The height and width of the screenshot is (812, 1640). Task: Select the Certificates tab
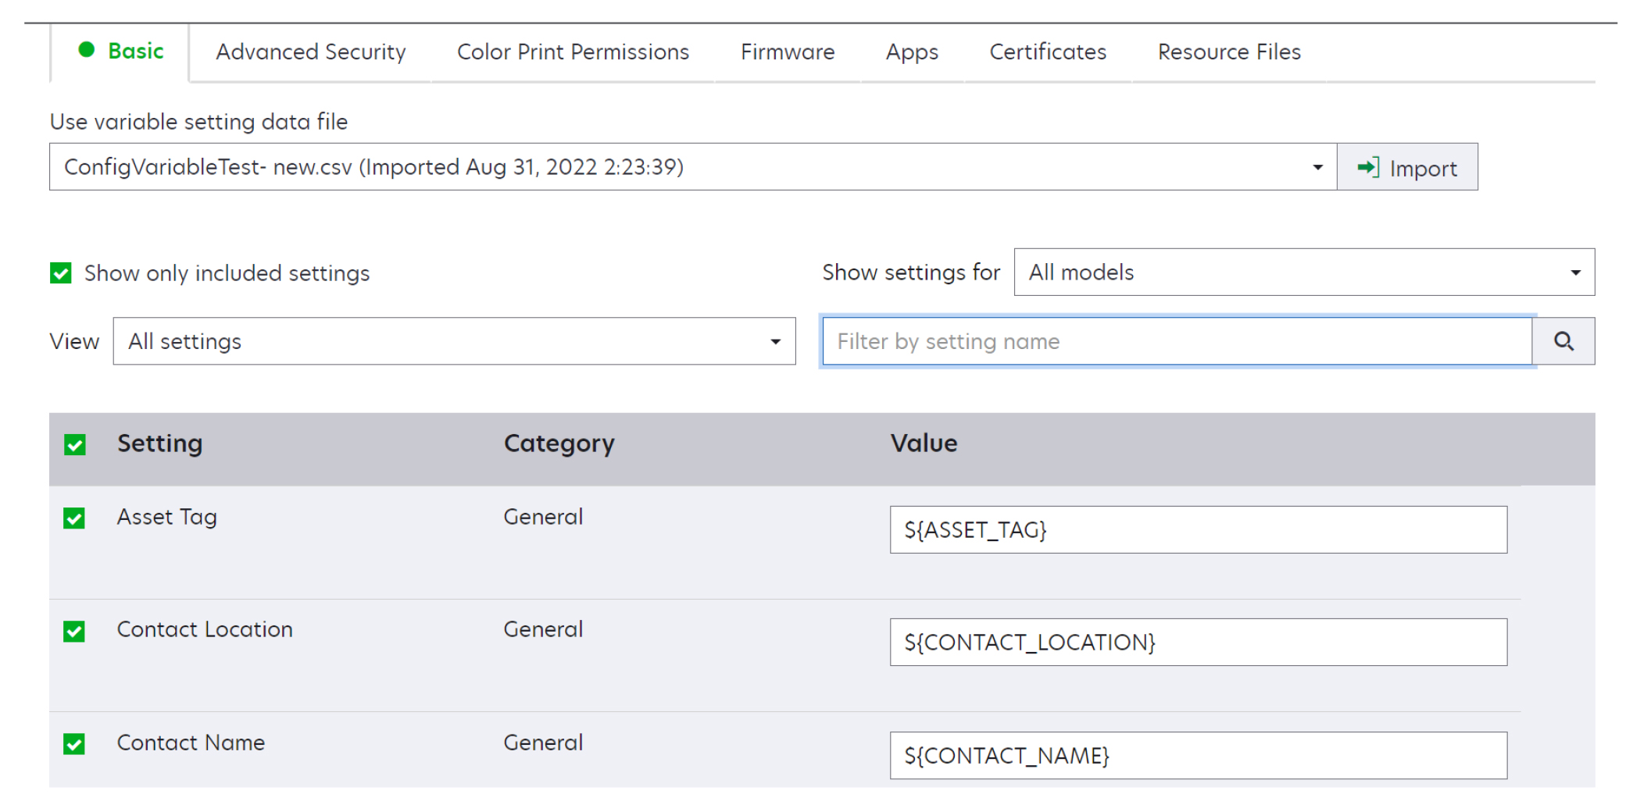1047,52
